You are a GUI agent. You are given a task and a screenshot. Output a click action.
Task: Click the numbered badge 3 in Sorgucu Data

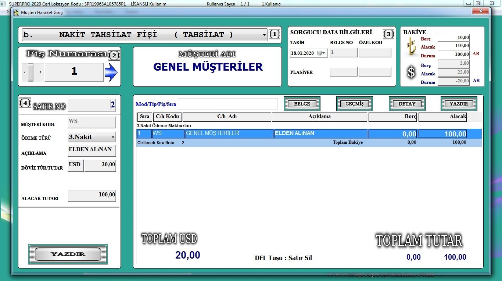pos(388,34)
